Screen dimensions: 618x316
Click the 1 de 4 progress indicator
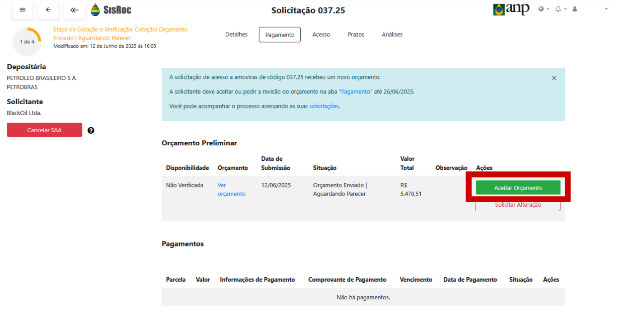click(27, 42)
